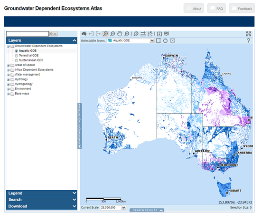The image size is (261, 214).
Task: Clear current selection icon
Action: [172, 40]
